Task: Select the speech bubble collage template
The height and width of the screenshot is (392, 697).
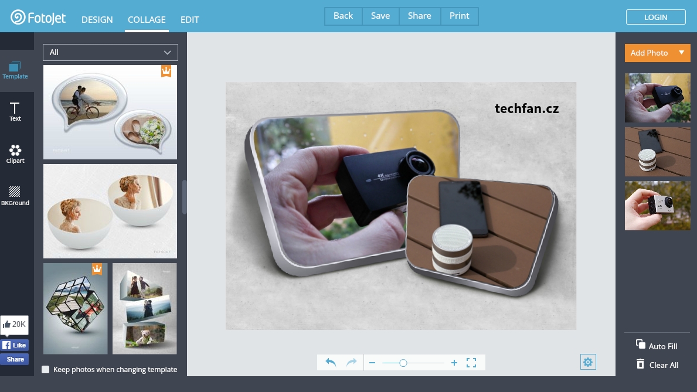Action: tap(110, 112)
